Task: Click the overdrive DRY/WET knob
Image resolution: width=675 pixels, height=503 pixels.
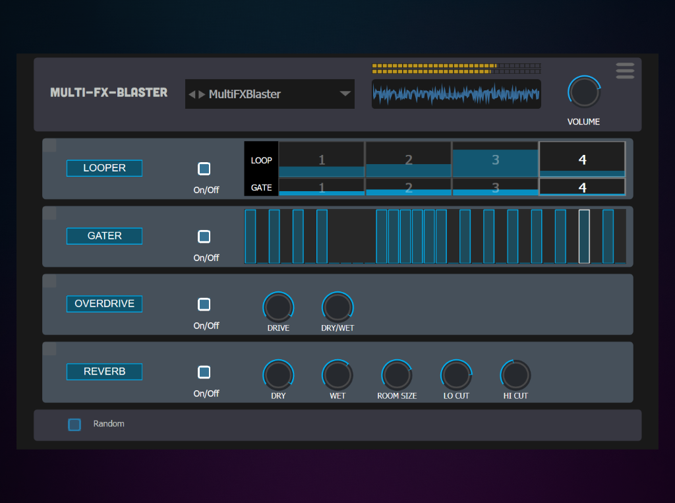Action: click(337, 307)
